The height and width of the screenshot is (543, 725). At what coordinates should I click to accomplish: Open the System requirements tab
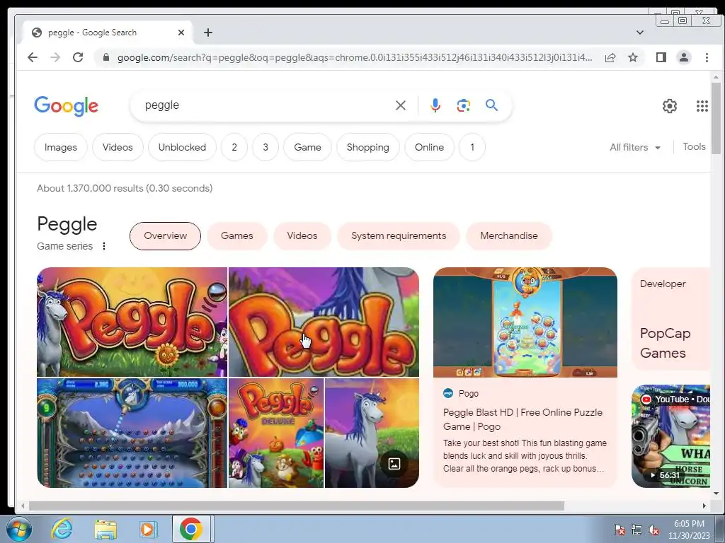pos(399,236)
